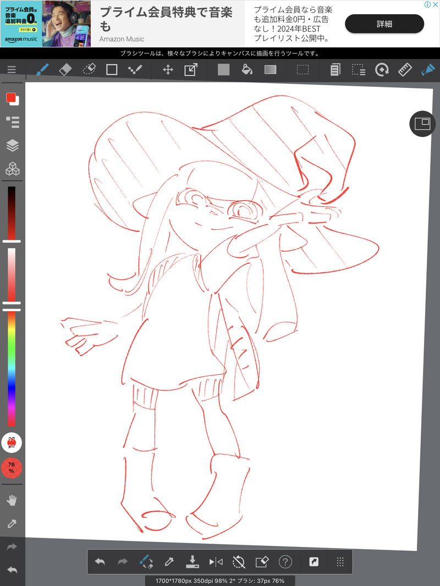Screen dimensions: 440x586
Task: Open the Amazon Music ad image
Action: pyautogui.click(x=46, y=24)
